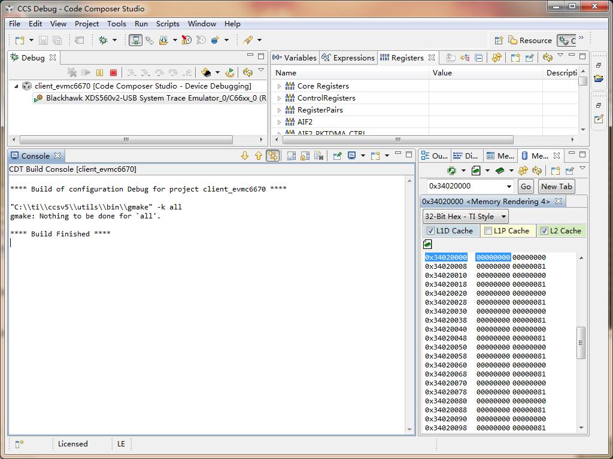Open the 32-Bit Hex - TI Style dropdown

(465, 216)
